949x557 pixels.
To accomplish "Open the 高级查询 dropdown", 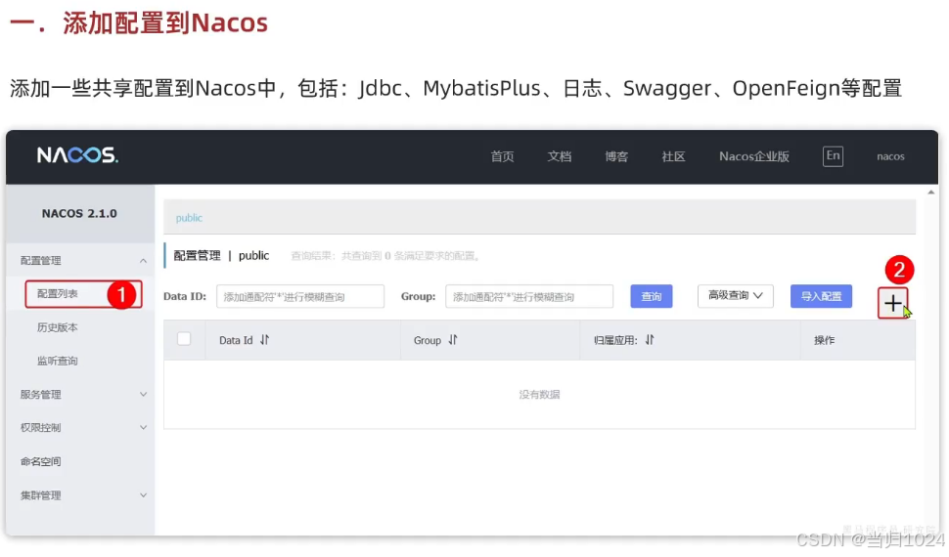I will pyautogui.click(x=736, y=296).
